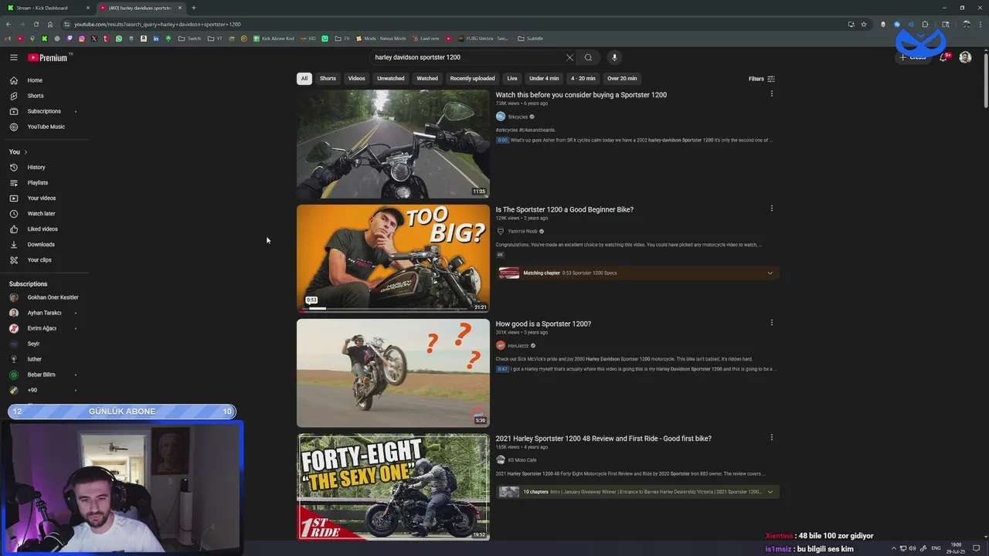Play the wheelie bike video thumbnail
Image resolution: width=989 pixels, height=556 pixels.
click(x=393, y=373)
